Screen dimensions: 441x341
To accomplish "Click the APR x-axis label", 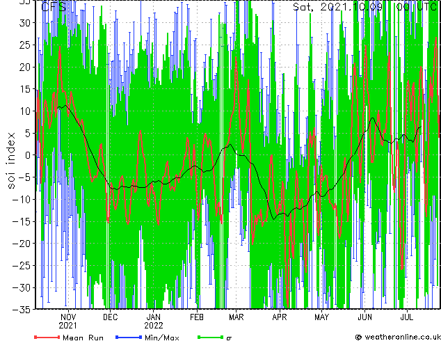I will [280, 317].
